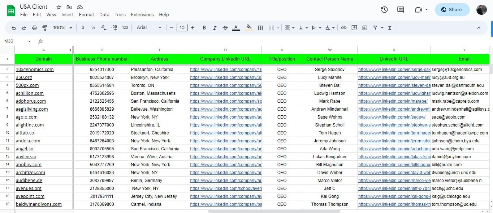Open the Arial font dropdown
493x213 pixels.
[149, 27]
